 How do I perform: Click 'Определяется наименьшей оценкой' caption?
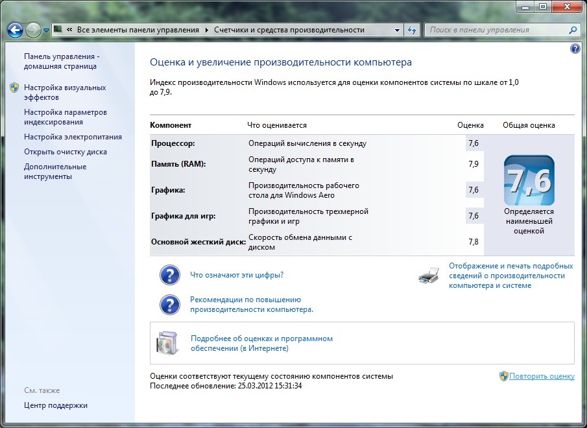pyautogui.click(x=529, y=221)
